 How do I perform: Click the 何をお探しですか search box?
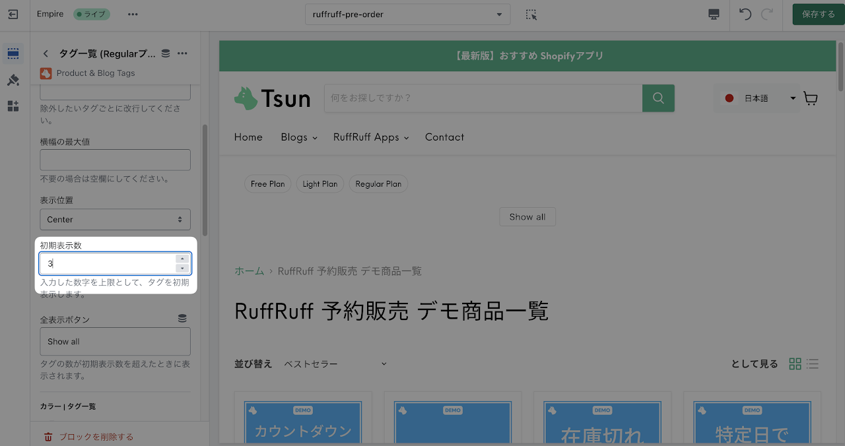point(483,98)
